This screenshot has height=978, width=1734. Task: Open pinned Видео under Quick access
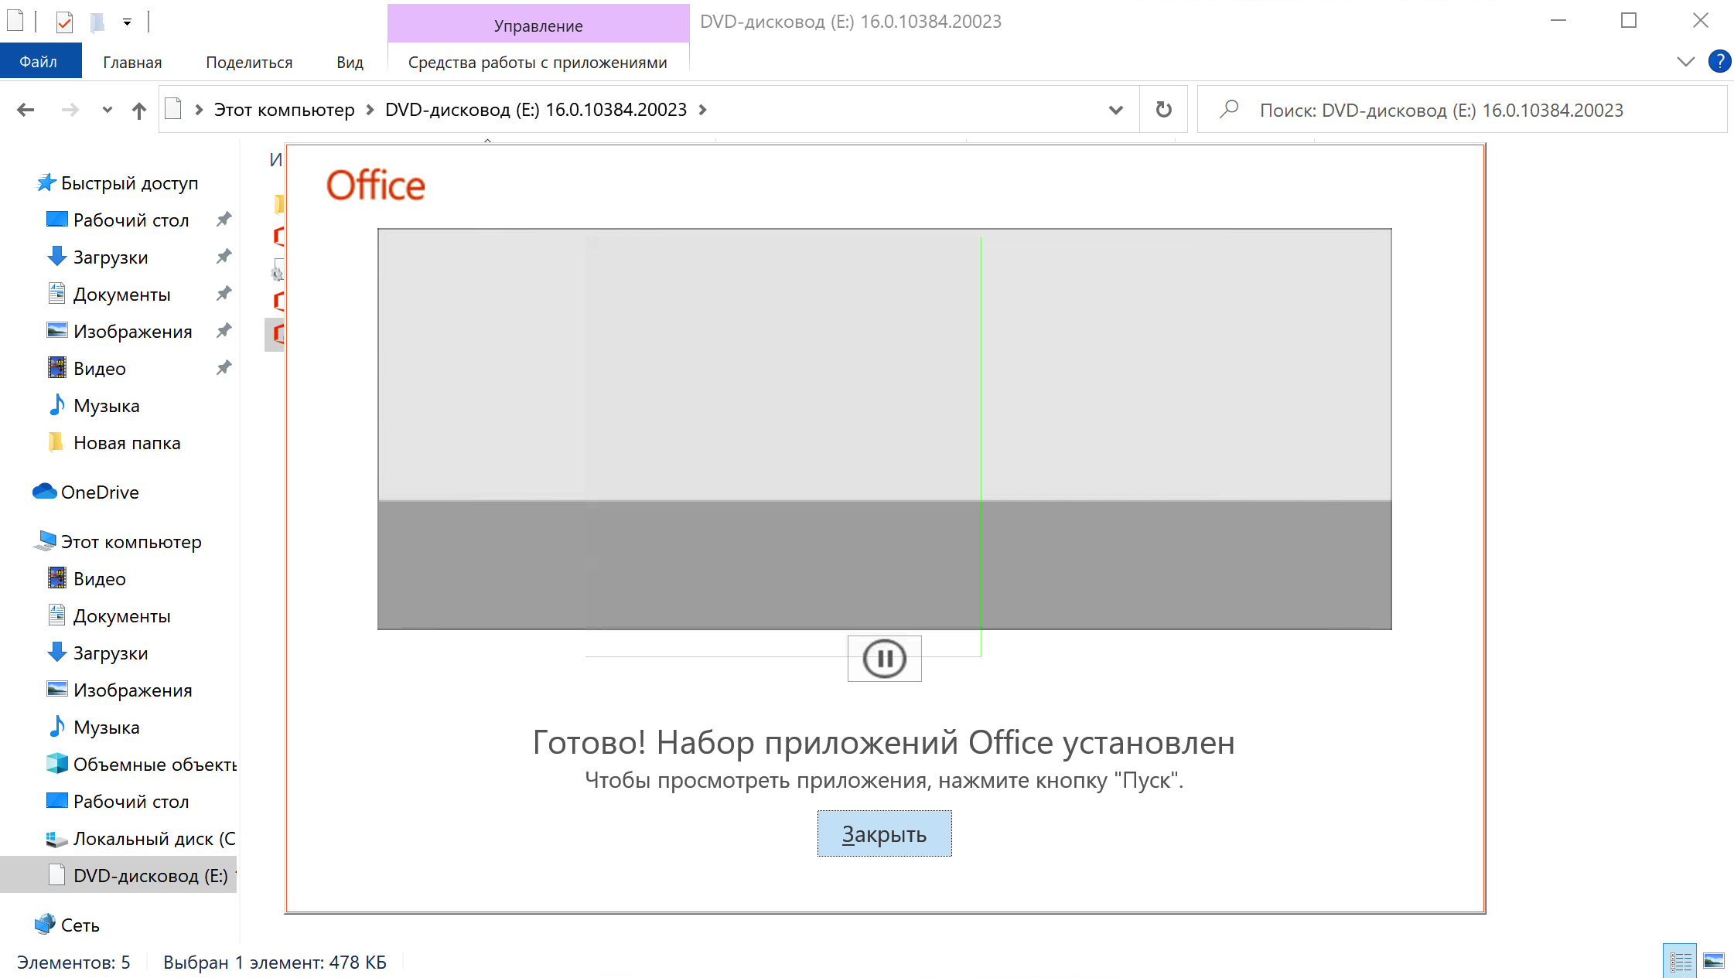[x=99, y=369]
